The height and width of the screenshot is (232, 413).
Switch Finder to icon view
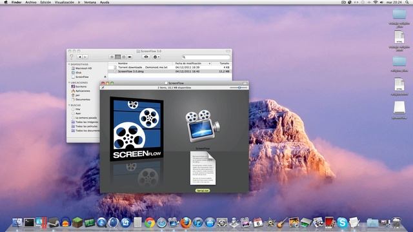pyautogui.click(x=112, y=57)
